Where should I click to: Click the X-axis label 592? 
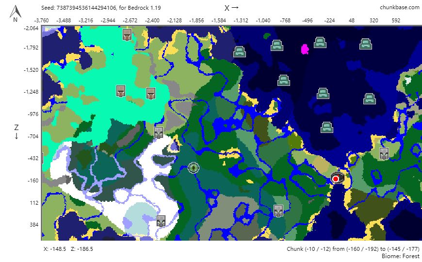[x=396, y=20]
